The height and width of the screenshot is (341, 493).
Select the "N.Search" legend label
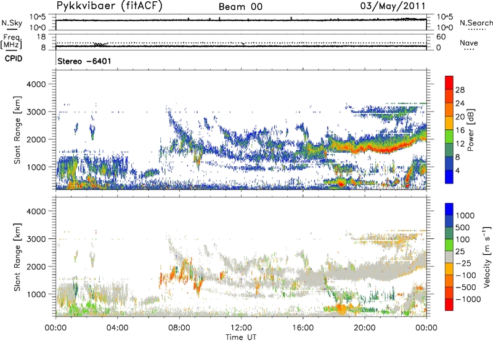[x=476, y=23]
